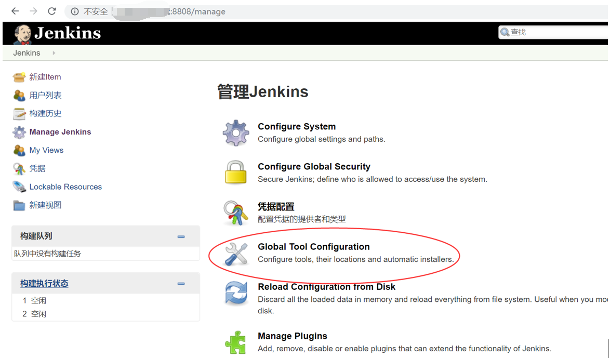Screen dimensions: 610x358
Task: Click the search magnifier icon
Action: point(505,32)
